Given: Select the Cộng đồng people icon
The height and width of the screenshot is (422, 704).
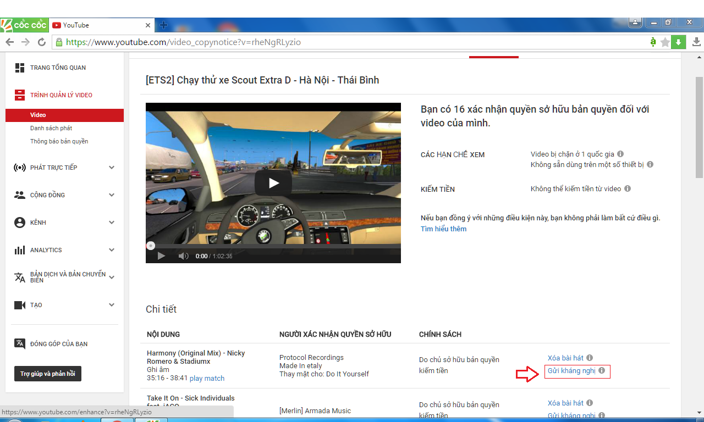Looking at the screenshot, I should tap(20, 195).
